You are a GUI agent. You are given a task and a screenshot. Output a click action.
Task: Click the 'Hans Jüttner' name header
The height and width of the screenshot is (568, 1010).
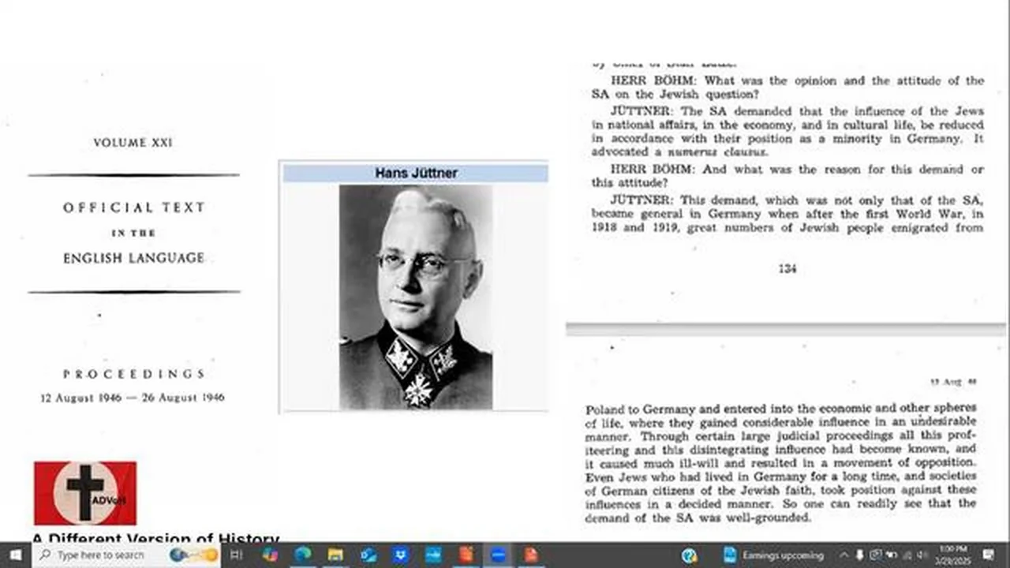(415, 173)
